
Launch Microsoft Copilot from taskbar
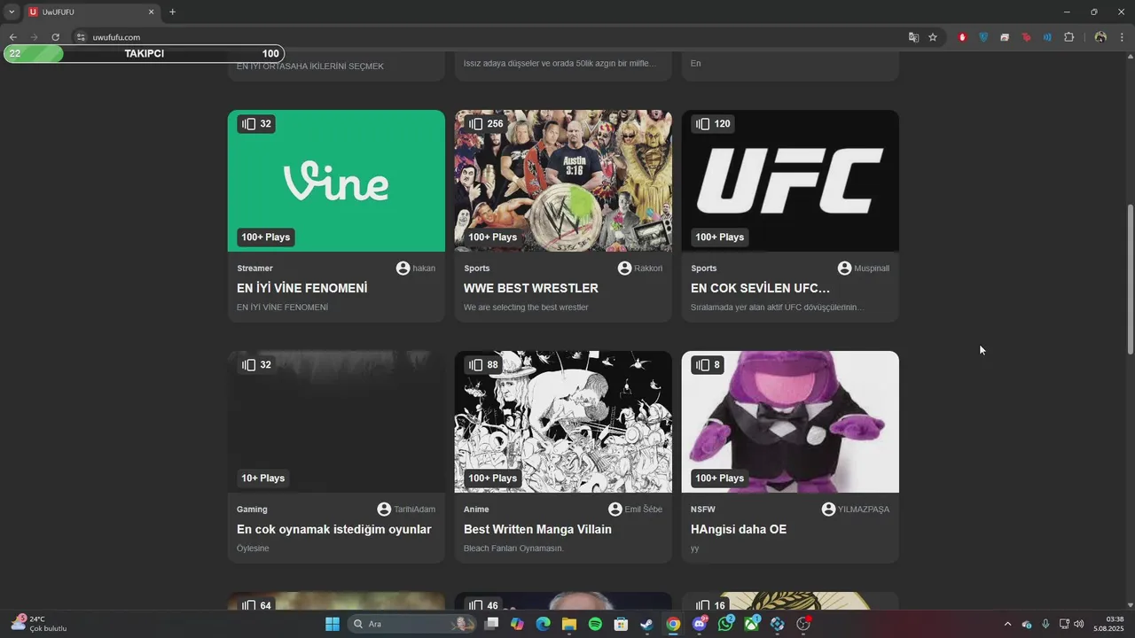(518, 624)
